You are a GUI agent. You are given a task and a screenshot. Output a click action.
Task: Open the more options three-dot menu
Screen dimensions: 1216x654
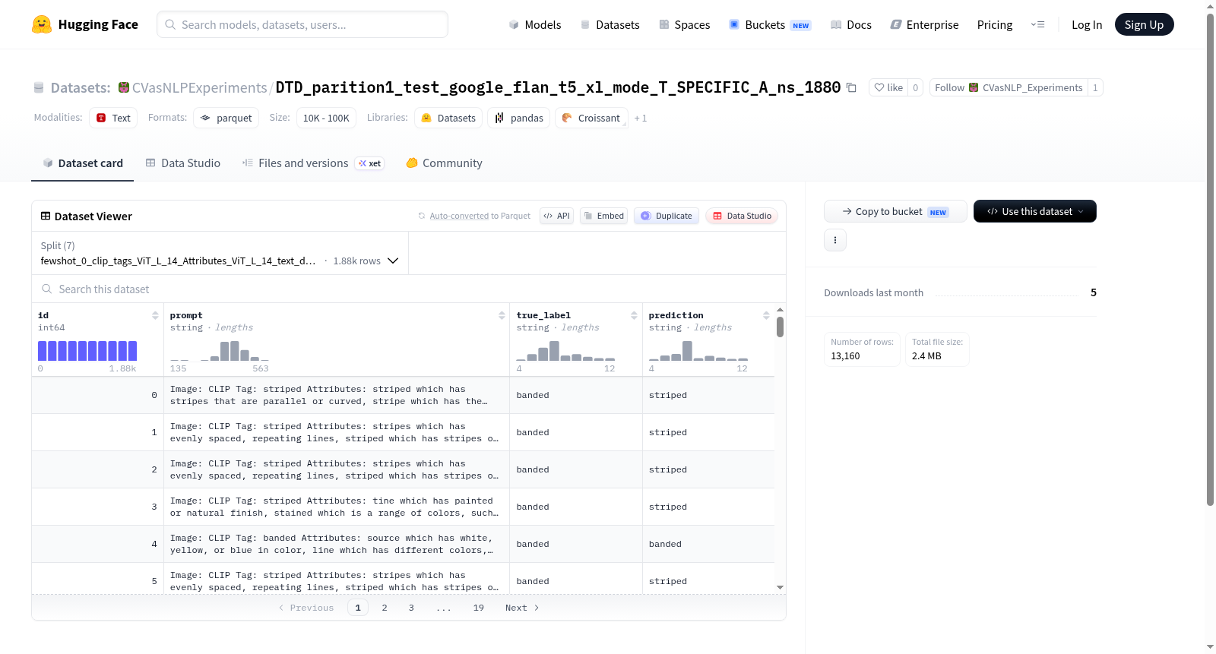click(835, 240)
